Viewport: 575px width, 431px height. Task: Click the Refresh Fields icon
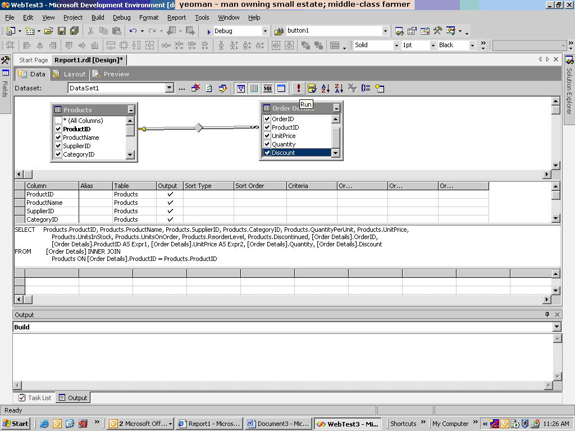[x=209, y=88]
